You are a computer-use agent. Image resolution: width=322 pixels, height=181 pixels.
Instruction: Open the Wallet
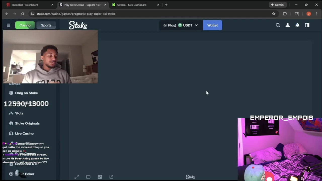(213, 25)
